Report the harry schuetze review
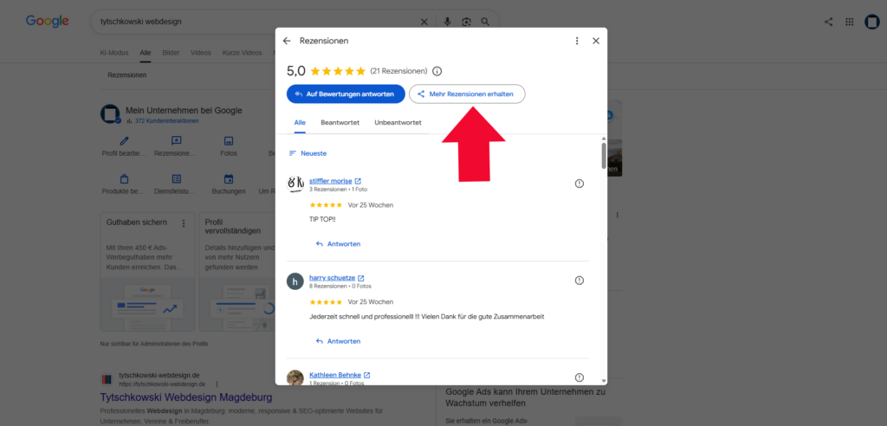Screen dimensions: 887x426 [x=579, y=280]
